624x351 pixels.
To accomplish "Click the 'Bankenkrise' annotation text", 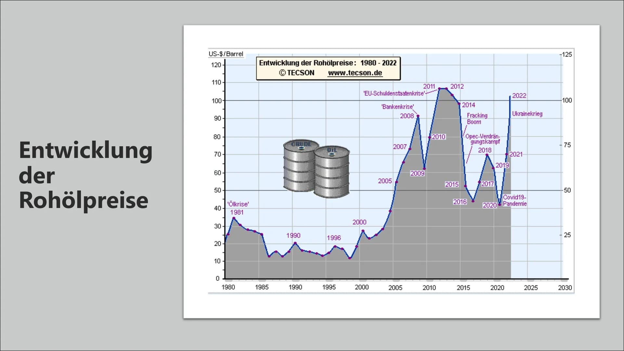I will (x=397, y=107).
